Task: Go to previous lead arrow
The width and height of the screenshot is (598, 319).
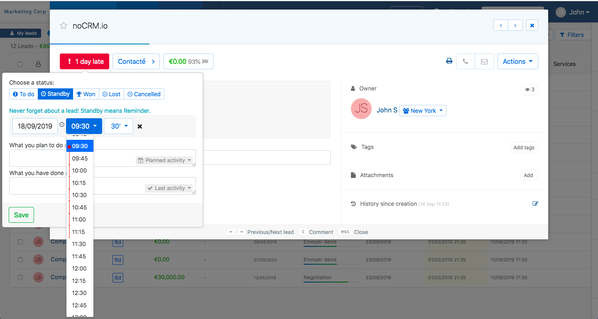Action: tap(501, 25)
